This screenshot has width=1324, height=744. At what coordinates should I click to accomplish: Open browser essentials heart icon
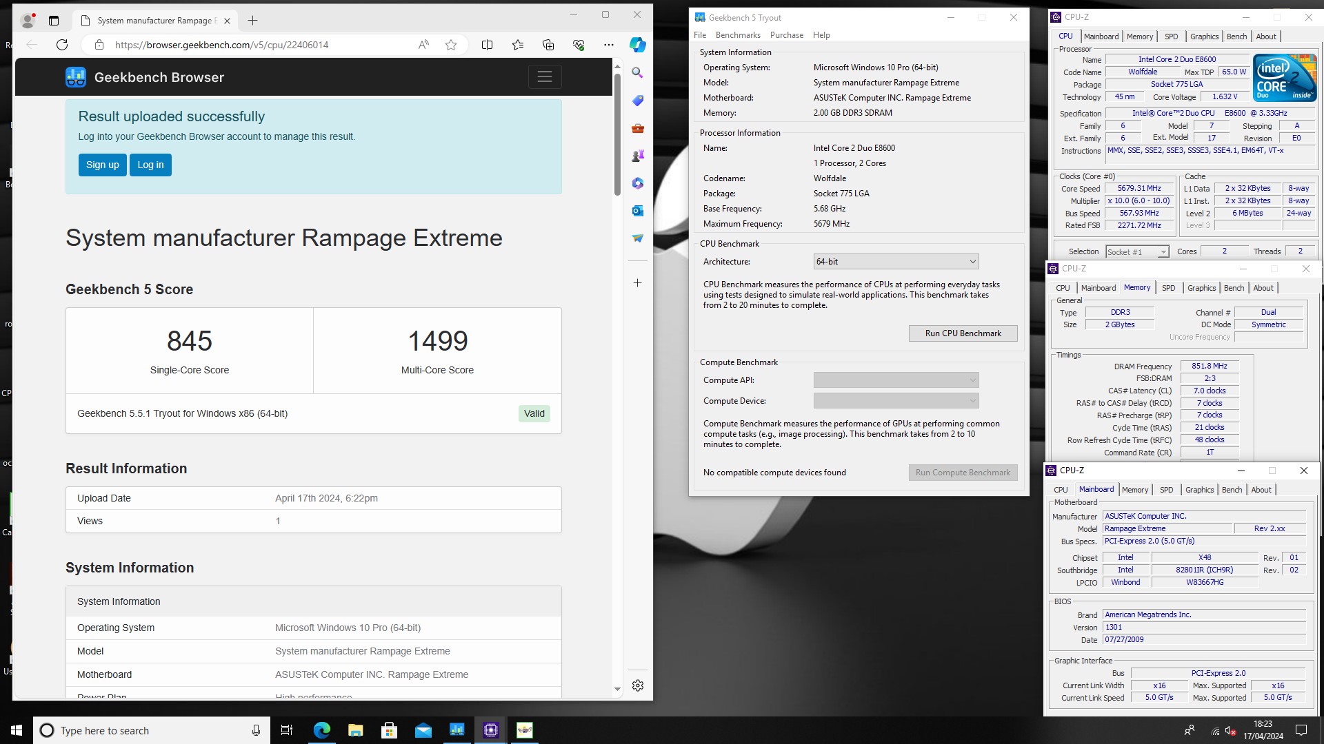(579, 45)
